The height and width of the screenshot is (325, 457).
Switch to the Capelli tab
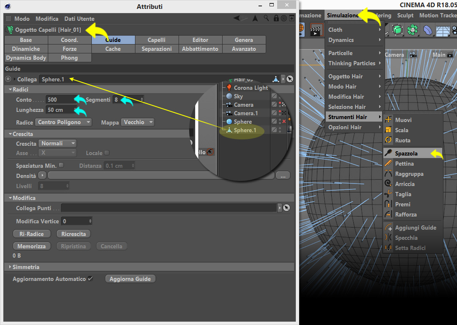tap(157, 40)
